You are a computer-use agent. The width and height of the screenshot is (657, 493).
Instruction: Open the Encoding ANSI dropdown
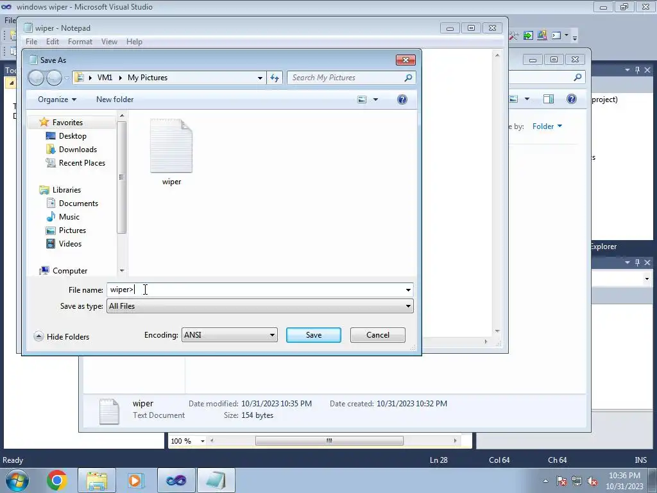pos(230,335)
